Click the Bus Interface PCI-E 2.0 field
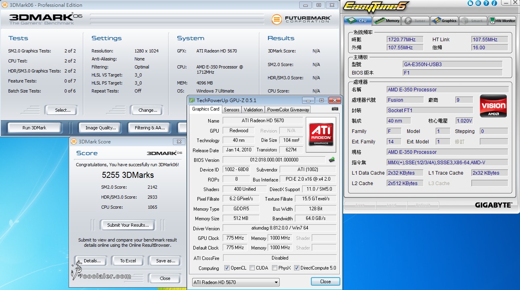Screen dimensions: 520x290 click(309, 179)
